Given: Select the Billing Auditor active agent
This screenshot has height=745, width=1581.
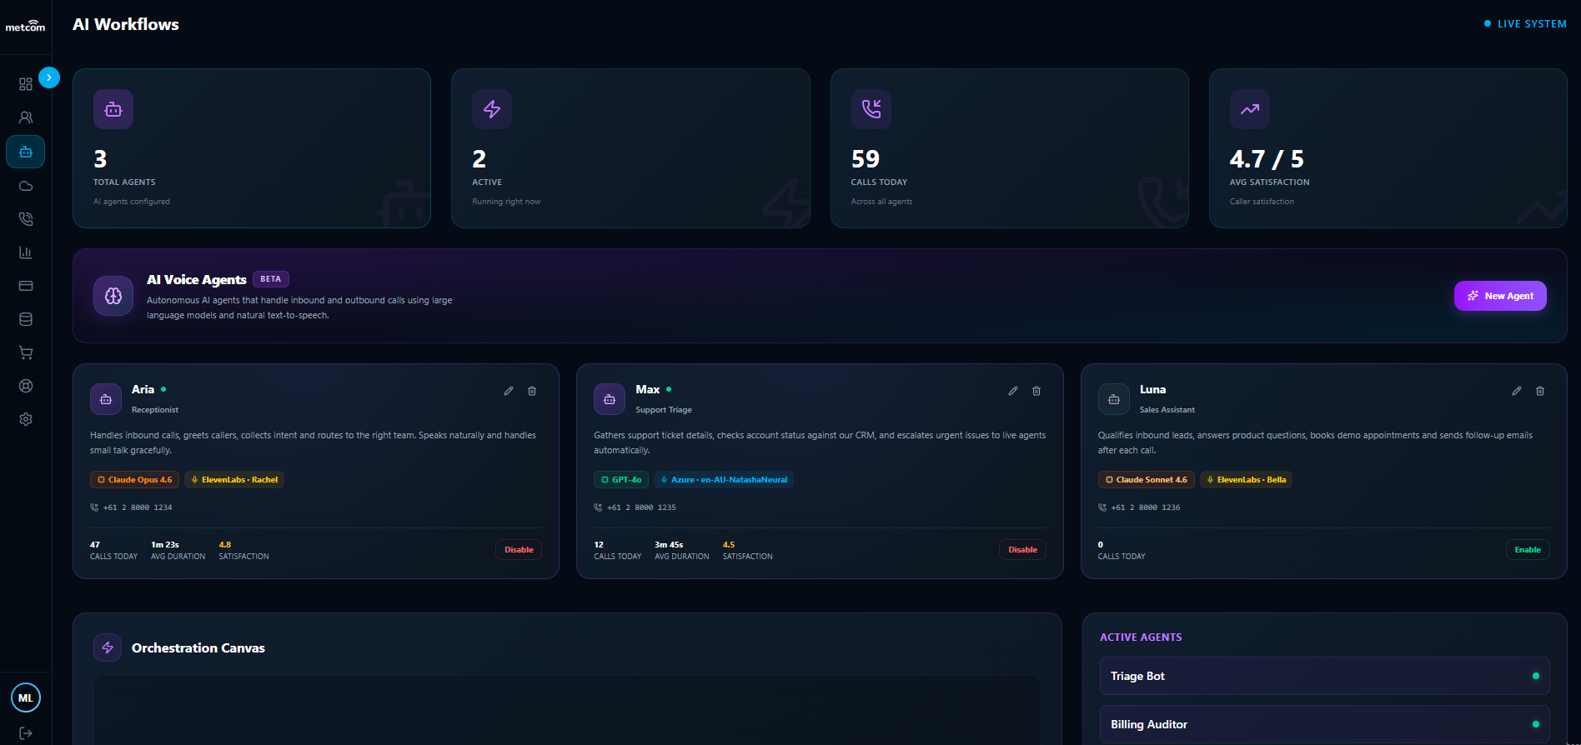Looking at the screenshot, I should pyautogui.click(x=1324, y=724).
